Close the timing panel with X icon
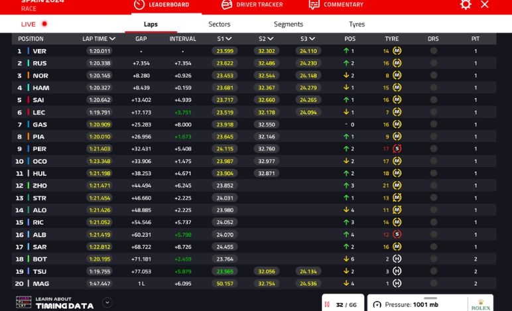 pyautogui.click(x=485, y=5)
